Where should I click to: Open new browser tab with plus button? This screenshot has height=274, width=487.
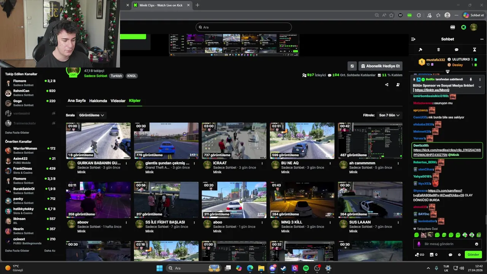click(197, 5)
